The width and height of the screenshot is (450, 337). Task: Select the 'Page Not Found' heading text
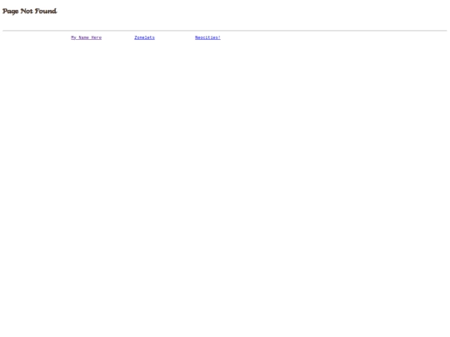[30, 11]
